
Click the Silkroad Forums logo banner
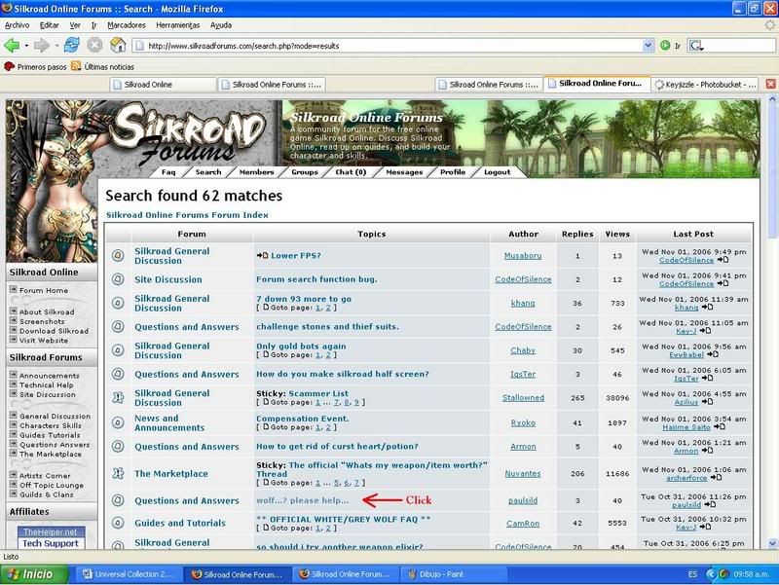point(189,134)
